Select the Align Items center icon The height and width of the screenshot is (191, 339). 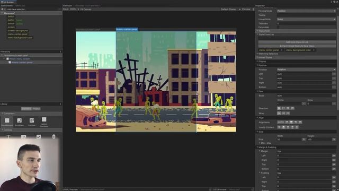click(x=291, y=123)
